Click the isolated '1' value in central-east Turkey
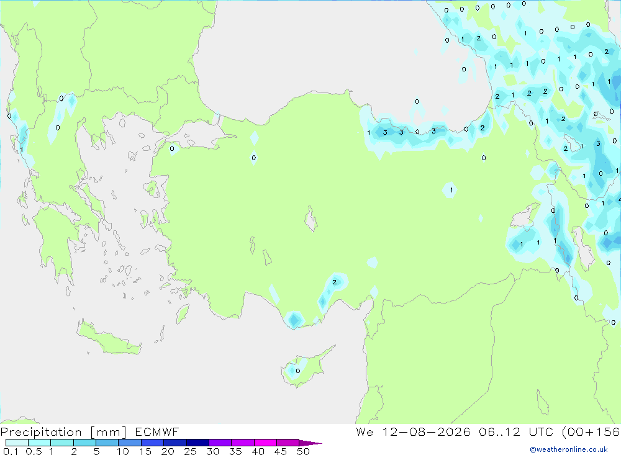The height and width of the screenshot is (455, 621). (x=451, y=190)
